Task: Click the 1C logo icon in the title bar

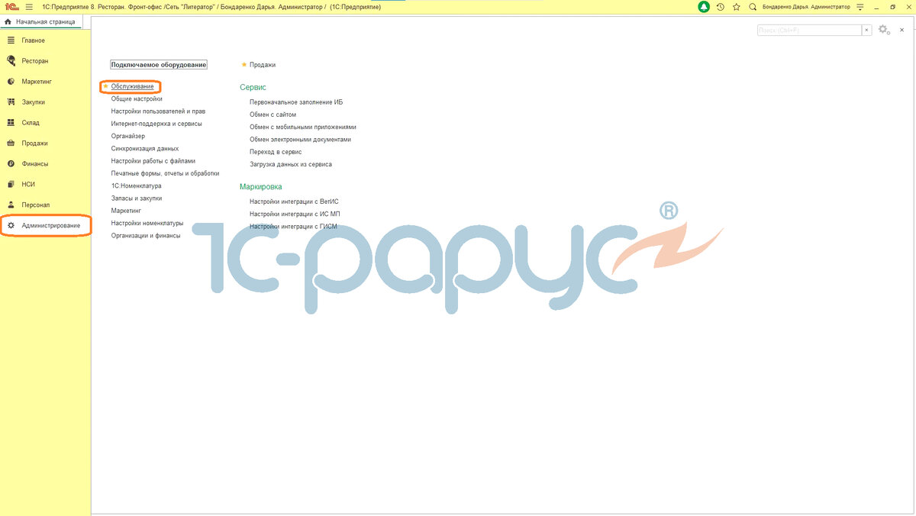Action: (x=11, y=7)
